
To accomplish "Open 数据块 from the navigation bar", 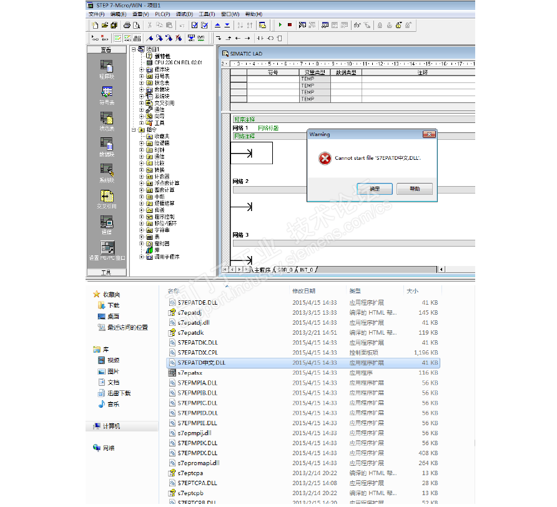I will pos(107,147).
